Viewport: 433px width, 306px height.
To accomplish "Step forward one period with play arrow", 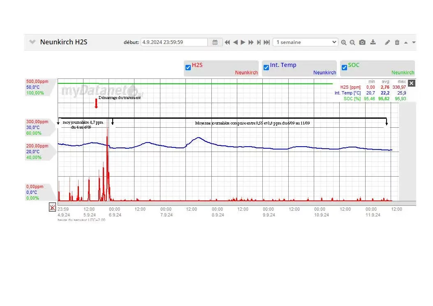I will coord(243,42).
